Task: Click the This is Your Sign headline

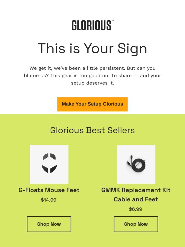Action: [92, 48]
